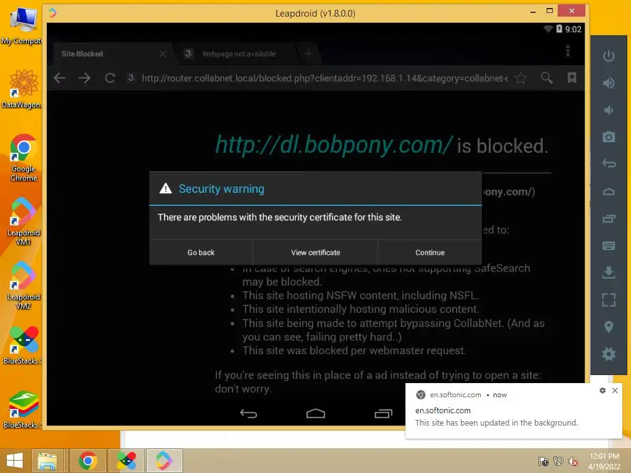Open the Google Chrome desktop shortcut

[23, 158]
